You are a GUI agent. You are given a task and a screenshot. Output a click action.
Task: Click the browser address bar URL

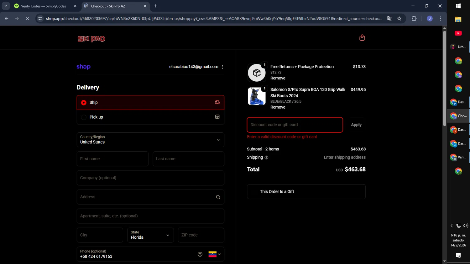click(214, 19)
